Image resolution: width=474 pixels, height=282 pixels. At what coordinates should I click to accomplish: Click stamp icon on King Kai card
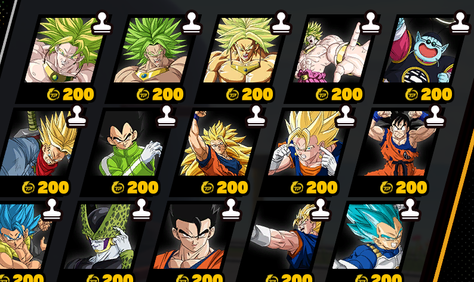coord(460,22)
